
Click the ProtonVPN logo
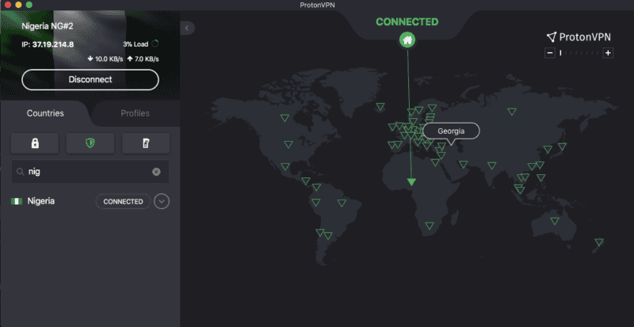[579, 37]
